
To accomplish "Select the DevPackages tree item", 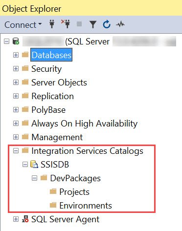I will pos(75,178).
